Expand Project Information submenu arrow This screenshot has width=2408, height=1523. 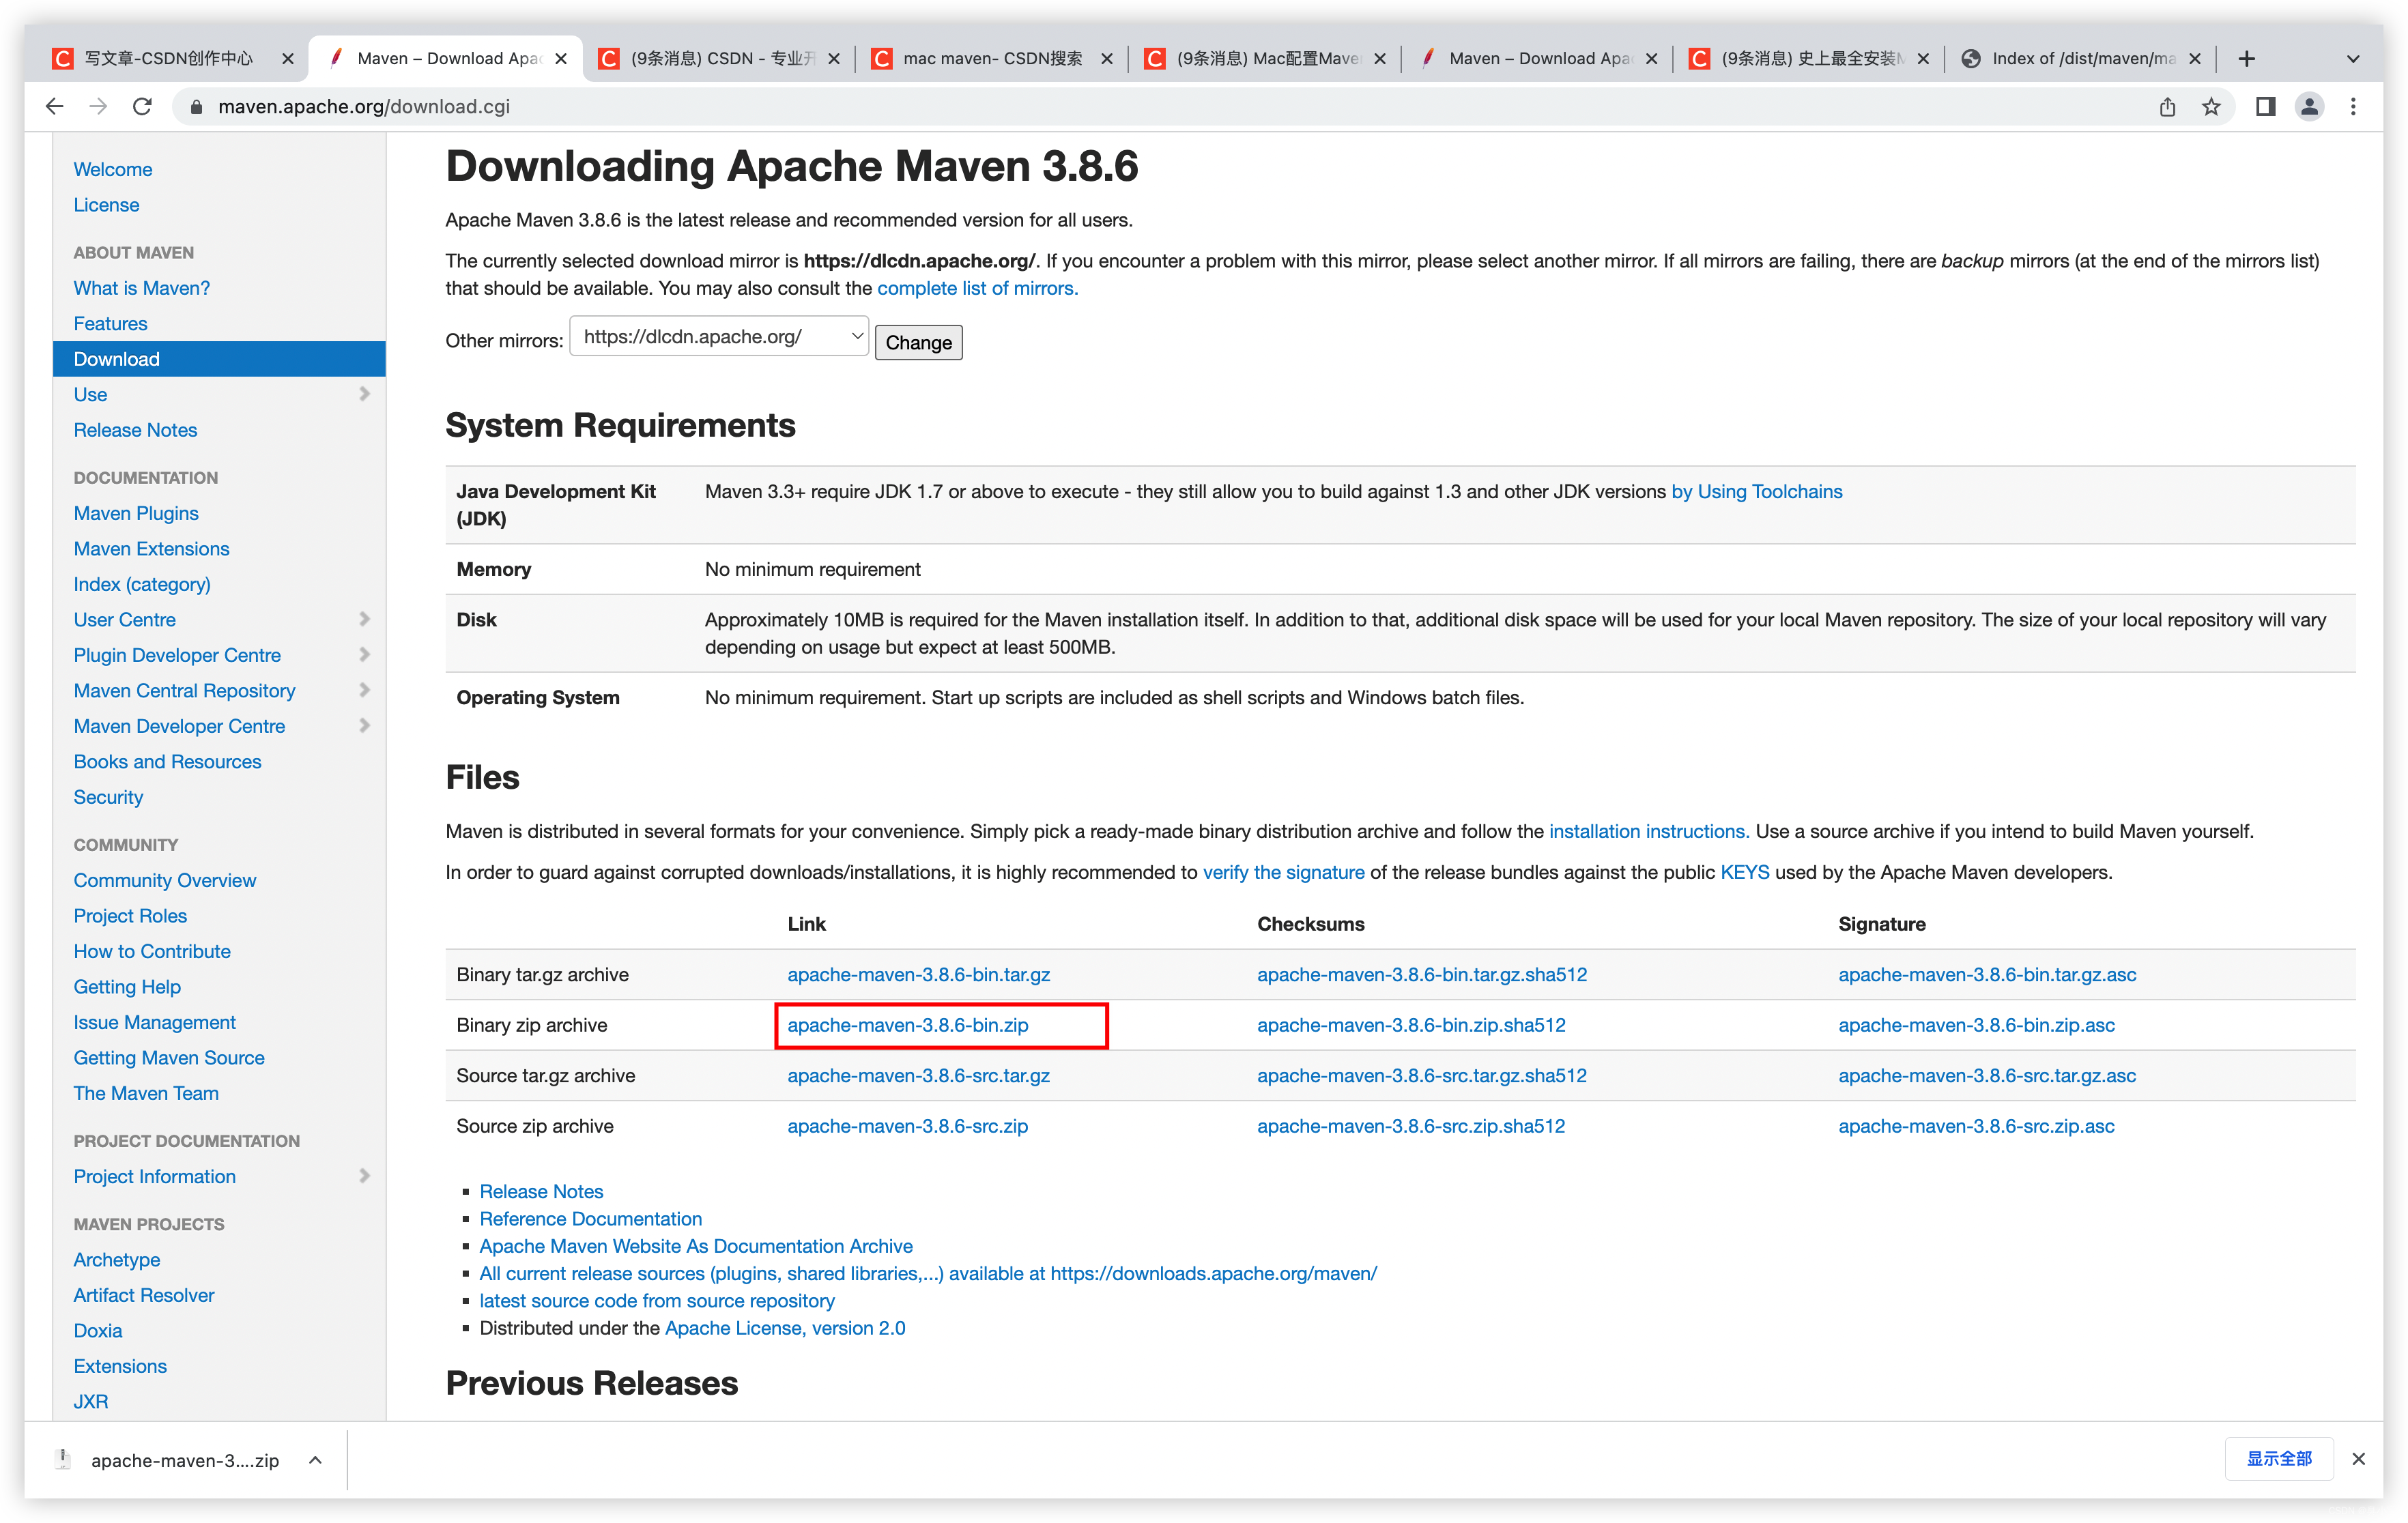(364, 1176)
